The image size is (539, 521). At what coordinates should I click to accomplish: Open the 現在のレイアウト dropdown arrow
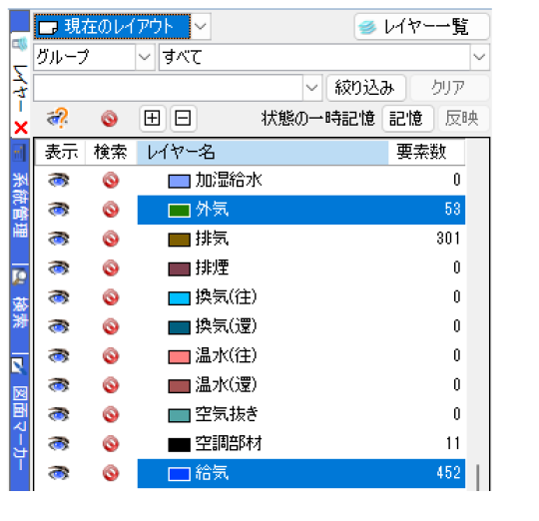coord(201,27)
